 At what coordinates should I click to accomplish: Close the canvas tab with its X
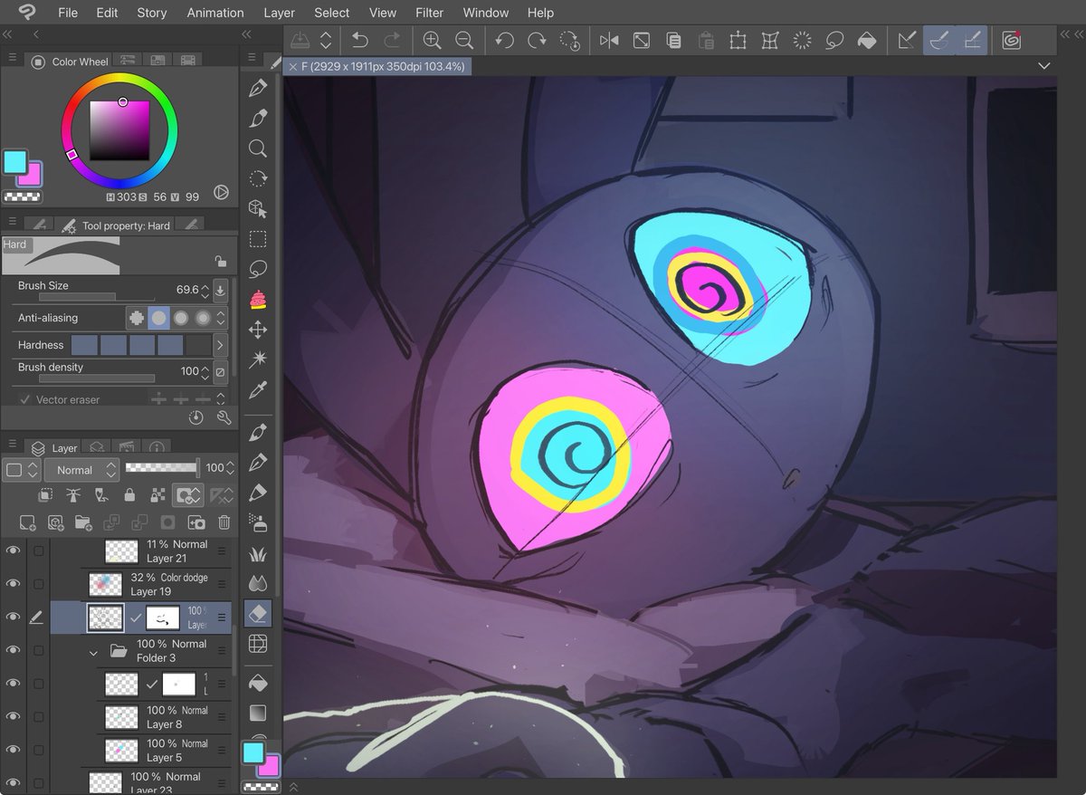pos(292,67)
